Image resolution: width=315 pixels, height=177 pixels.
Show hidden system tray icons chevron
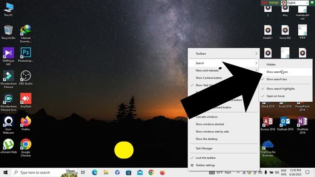pos(238,173)
